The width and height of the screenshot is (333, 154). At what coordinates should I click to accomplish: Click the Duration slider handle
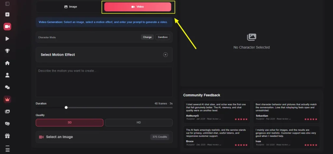click(x=66, y=108)
